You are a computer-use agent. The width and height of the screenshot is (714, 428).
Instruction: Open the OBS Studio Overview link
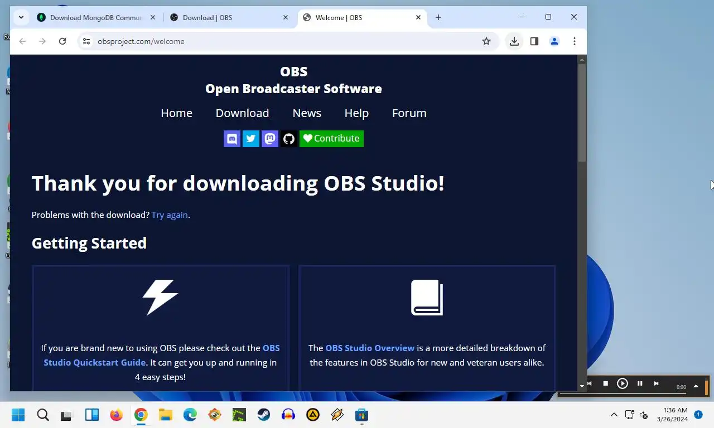tap(370, 348)
